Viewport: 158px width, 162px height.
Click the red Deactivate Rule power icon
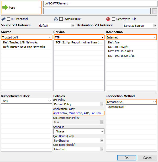click(x=108, y=19)
